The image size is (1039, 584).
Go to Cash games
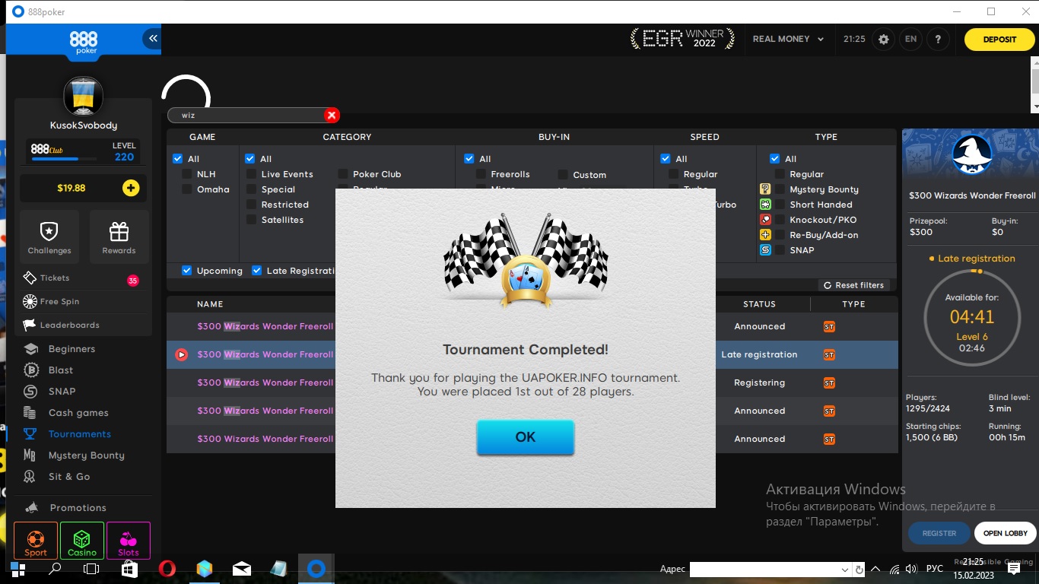coord(78,413)
